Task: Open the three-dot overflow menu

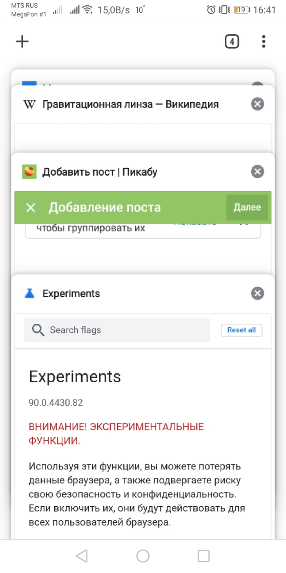Action: [x=264, y=41]
